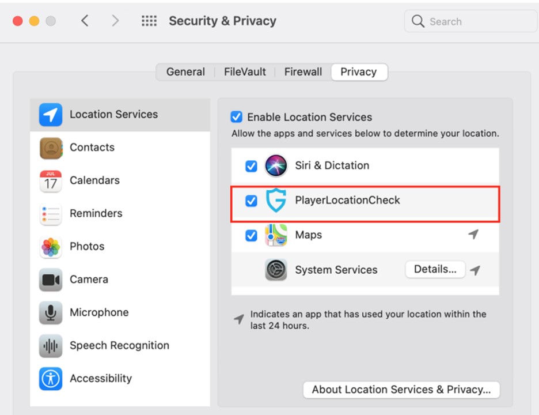The width and height of the screenshot is (539, 415).
Task: Switch to the Firewall tab
Action: coord(303,72)
